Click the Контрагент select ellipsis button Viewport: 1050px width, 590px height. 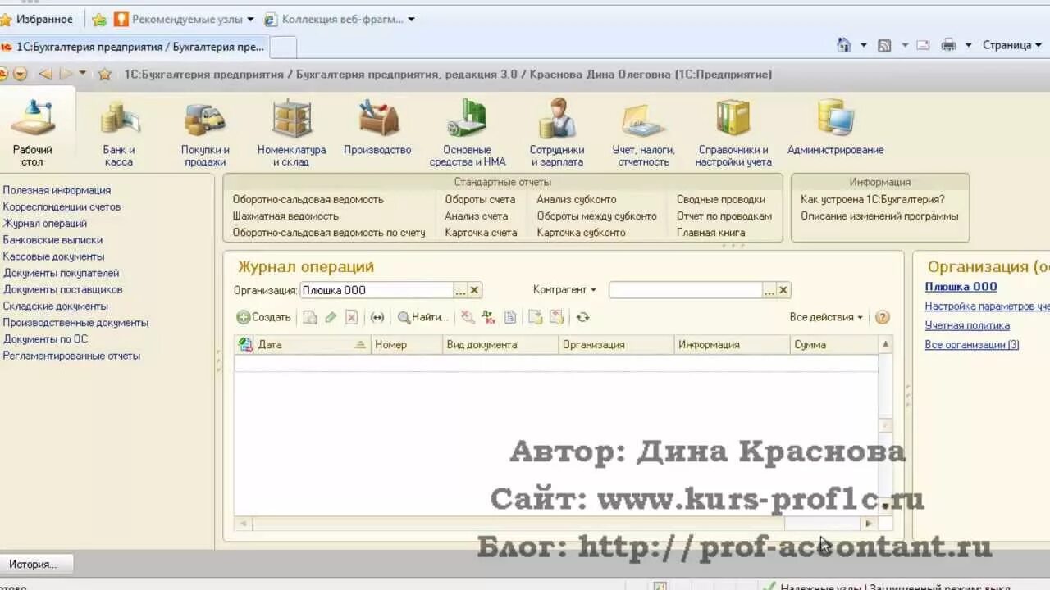769,290
